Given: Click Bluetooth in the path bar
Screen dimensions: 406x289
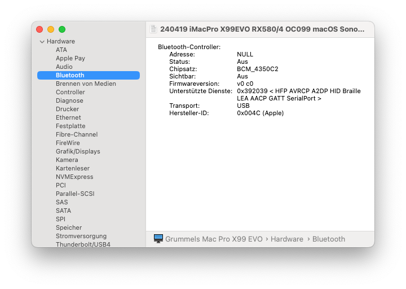Looking at the screenshot, I should (x=329, y=239).
